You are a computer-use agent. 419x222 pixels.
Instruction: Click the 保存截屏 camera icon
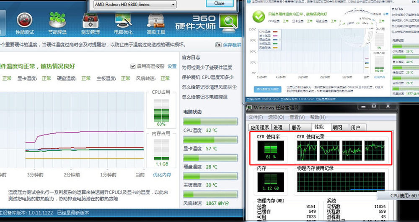218,45
